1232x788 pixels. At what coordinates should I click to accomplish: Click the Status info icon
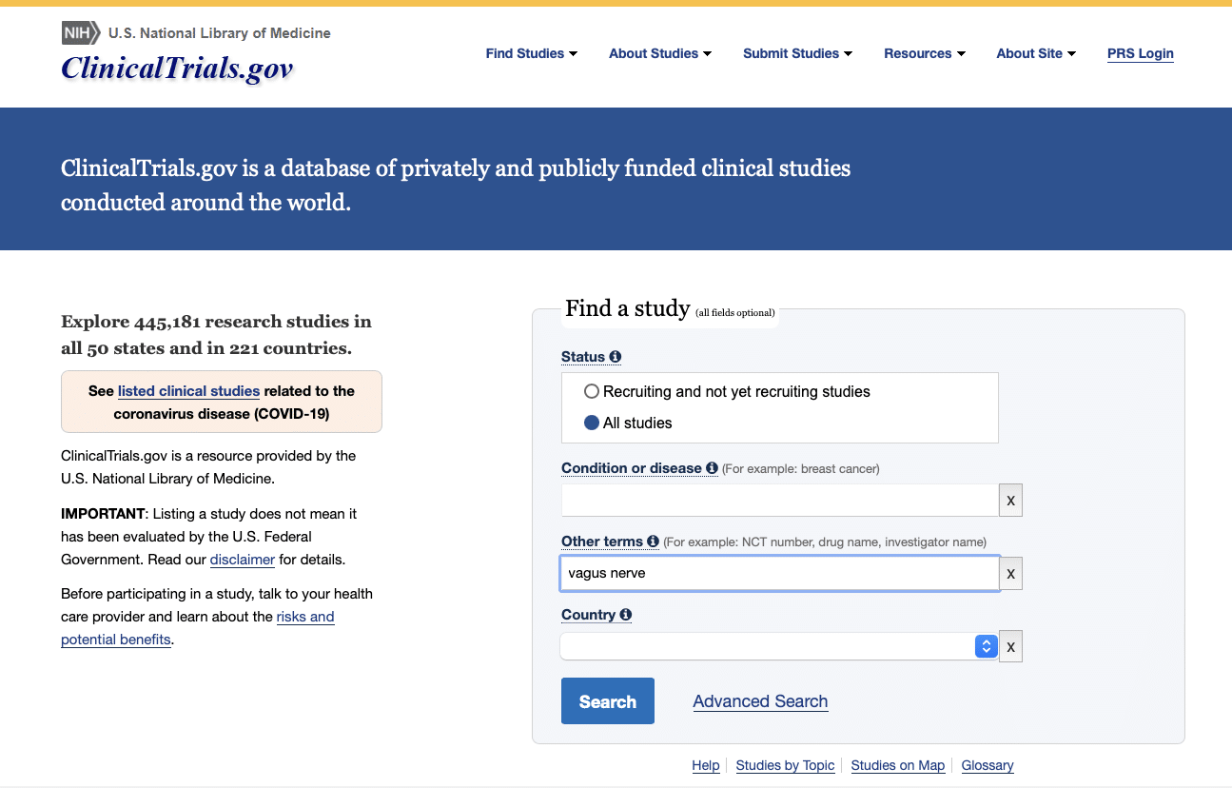coord(616,357)
